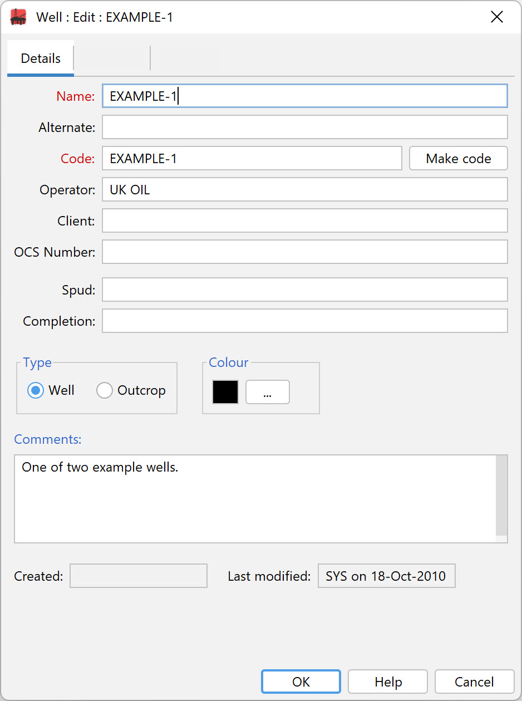Click the OCS Number field
Viewport: 522px width, 701px height.
[305, 252]
